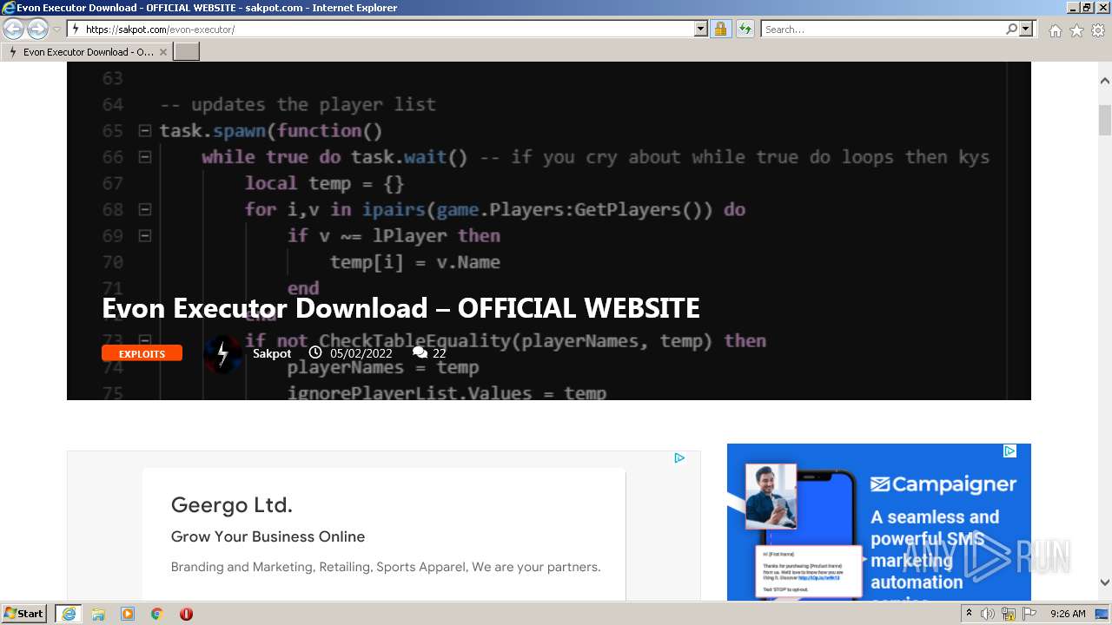The height and width of the screenshot is (625, 1112).
Task: Collapse code fold marker on line 68
Action: tap(145, 209)
